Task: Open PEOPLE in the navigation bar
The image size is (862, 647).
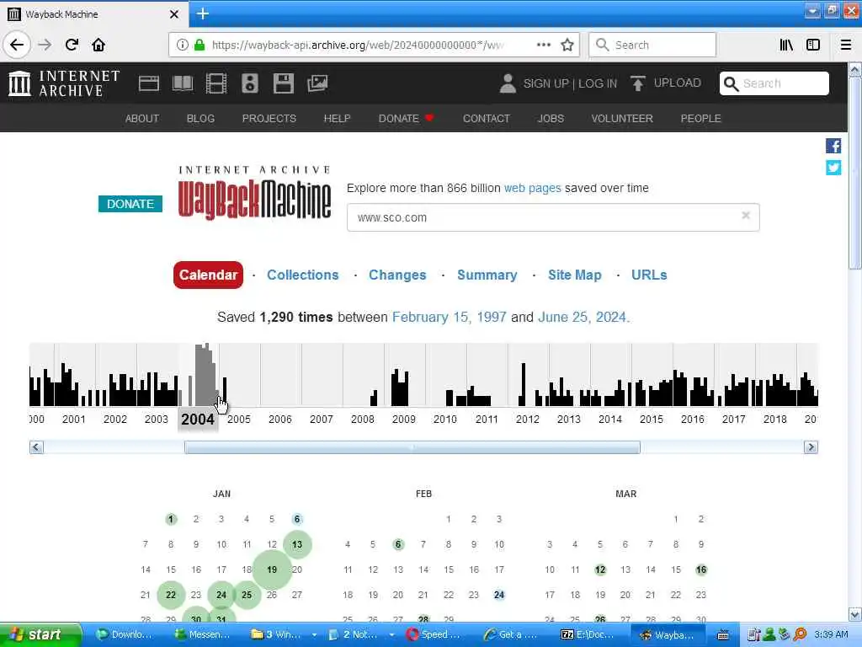Action: tap(700, 118)
